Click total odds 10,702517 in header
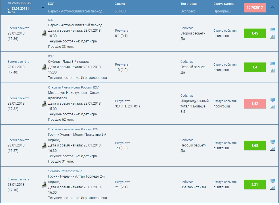 point(255,8)
